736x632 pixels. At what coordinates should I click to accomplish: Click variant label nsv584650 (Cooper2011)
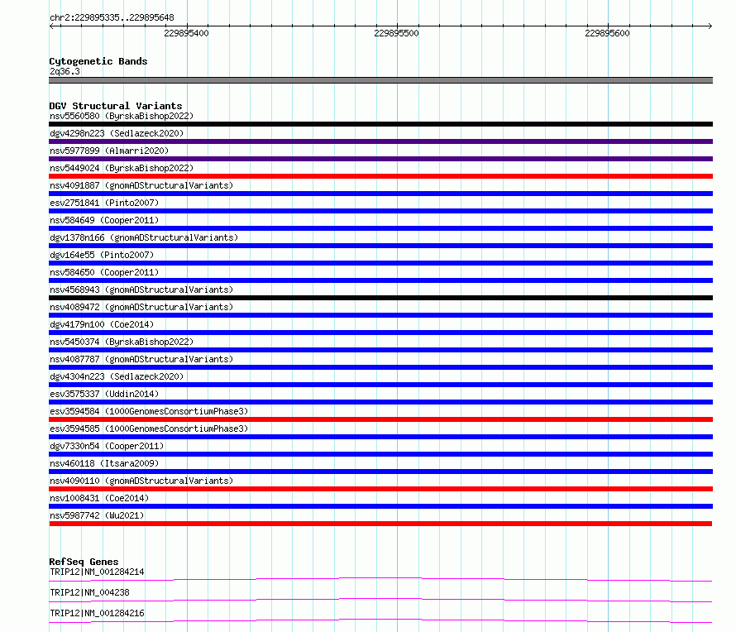pyautogui.click(x=104, y=272)
